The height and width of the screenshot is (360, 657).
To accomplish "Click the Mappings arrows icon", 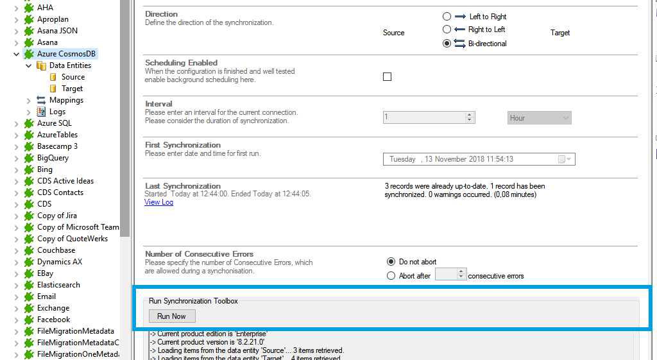I will coord(41,100).
